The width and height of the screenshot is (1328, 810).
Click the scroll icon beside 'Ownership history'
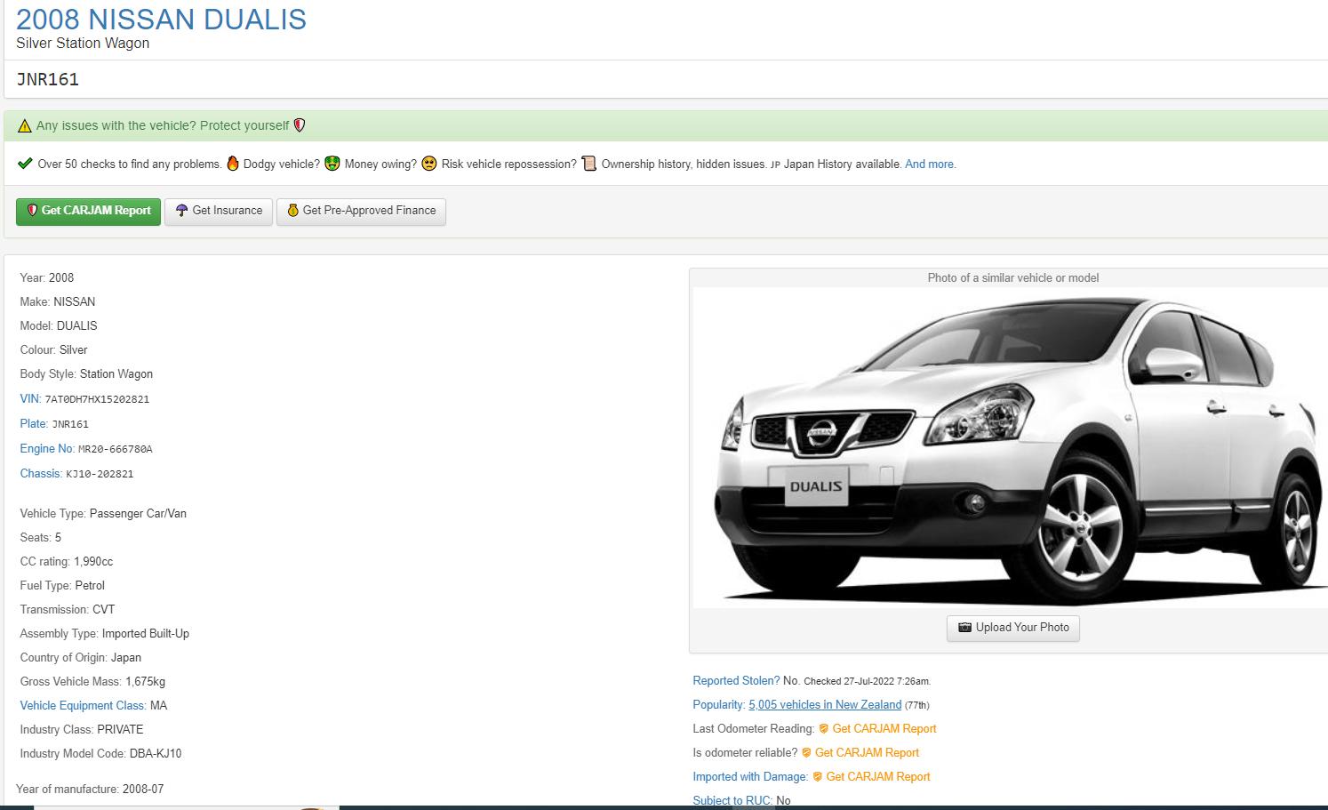pos(588,164)
